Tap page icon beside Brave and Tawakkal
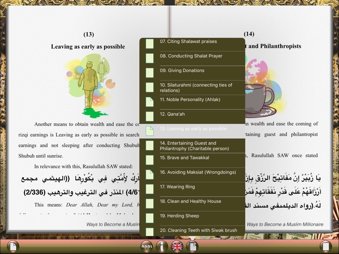 click(150, 160)
